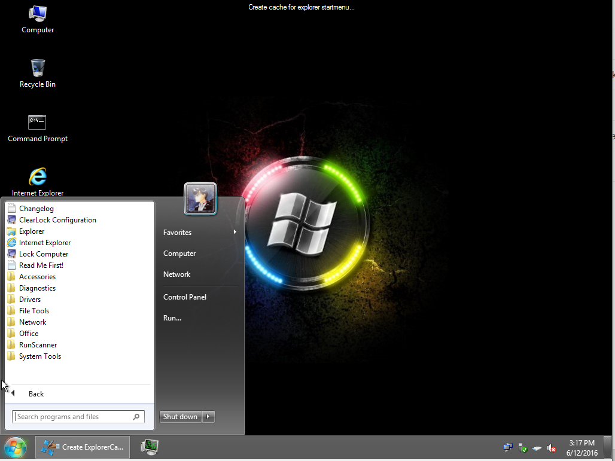Click the Search programs and files field
This screenshot has width=615, height=461.
pos(78,417)
